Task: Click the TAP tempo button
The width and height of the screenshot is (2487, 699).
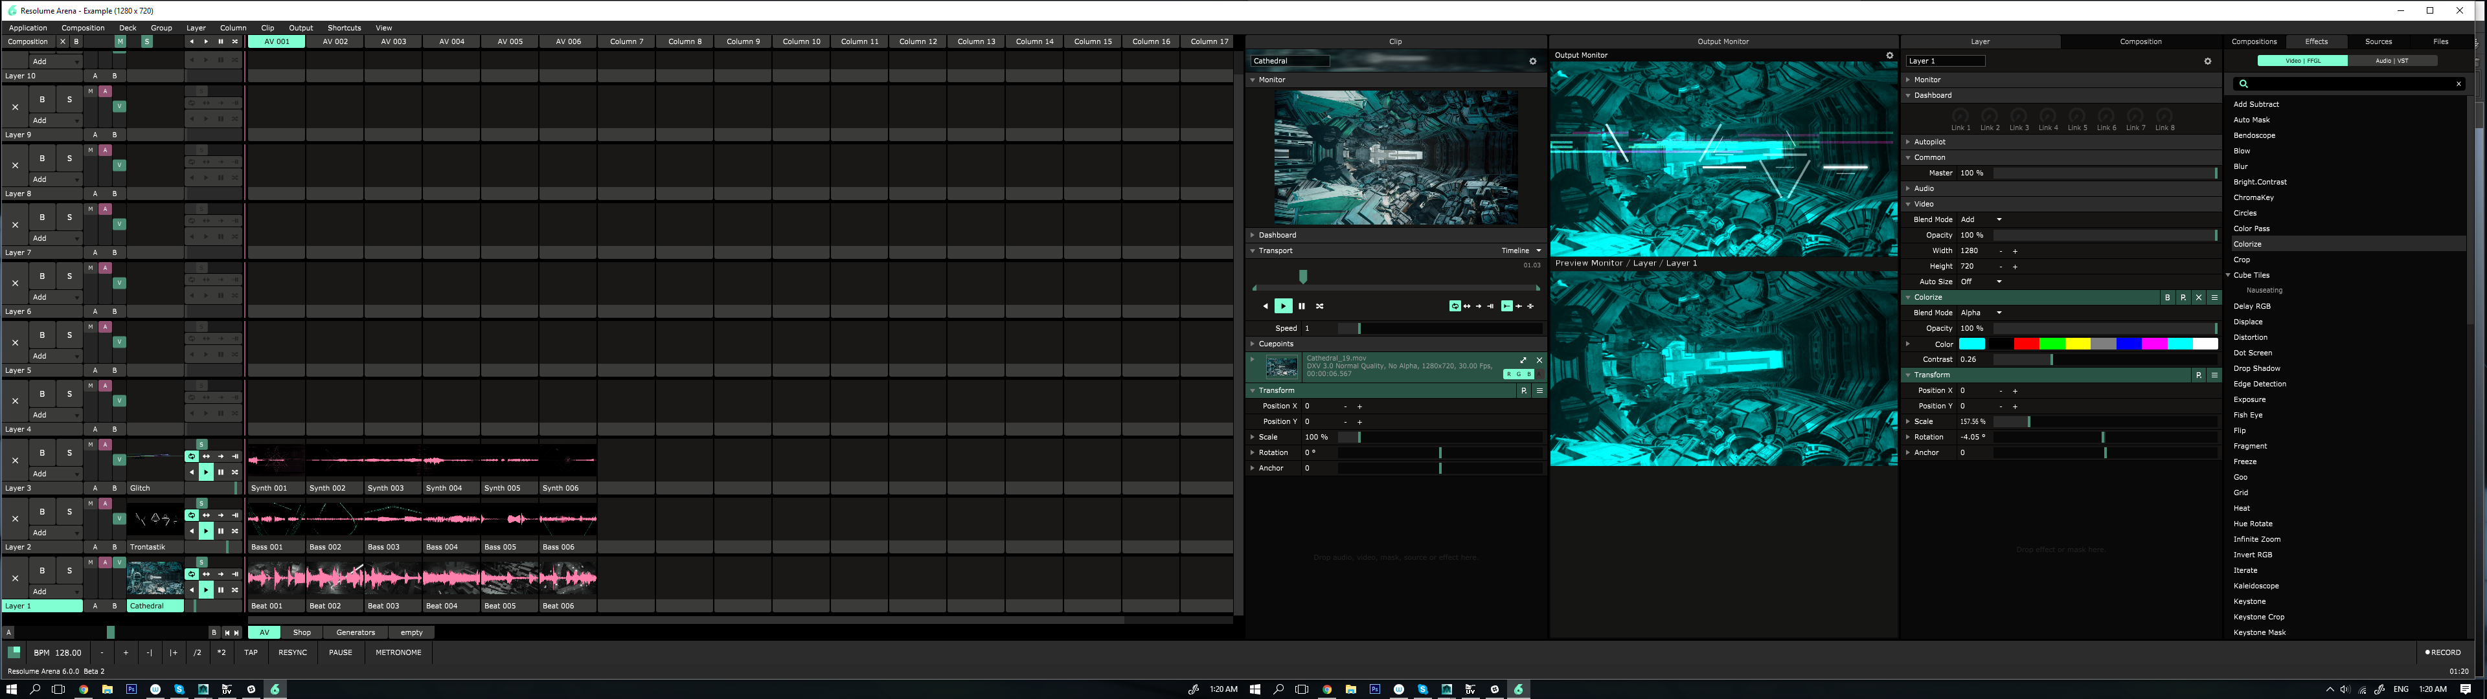Action: tap(251, 652)
